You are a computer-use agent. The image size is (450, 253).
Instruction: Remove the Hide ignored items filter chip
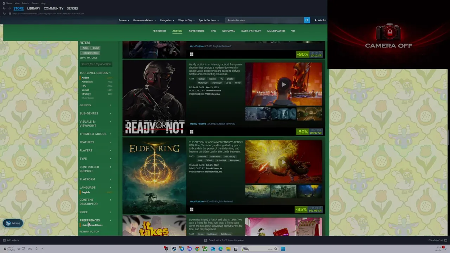pyautogui.click(x=90, y=53)
